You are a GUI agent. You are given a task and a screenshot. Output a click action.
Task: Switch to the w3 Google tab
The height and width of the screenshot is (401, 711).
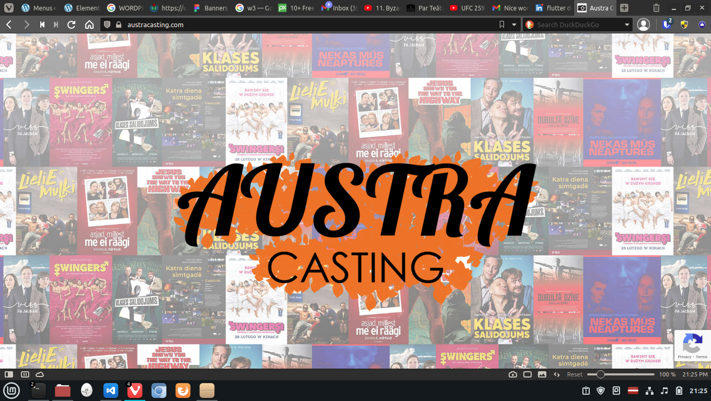coord(254,8)
